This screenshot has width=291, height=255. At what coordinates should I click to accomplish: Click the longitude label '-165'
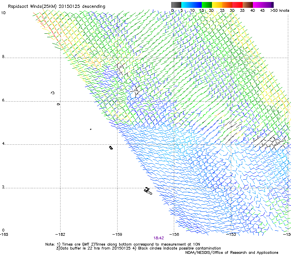(x=4, y=235)
